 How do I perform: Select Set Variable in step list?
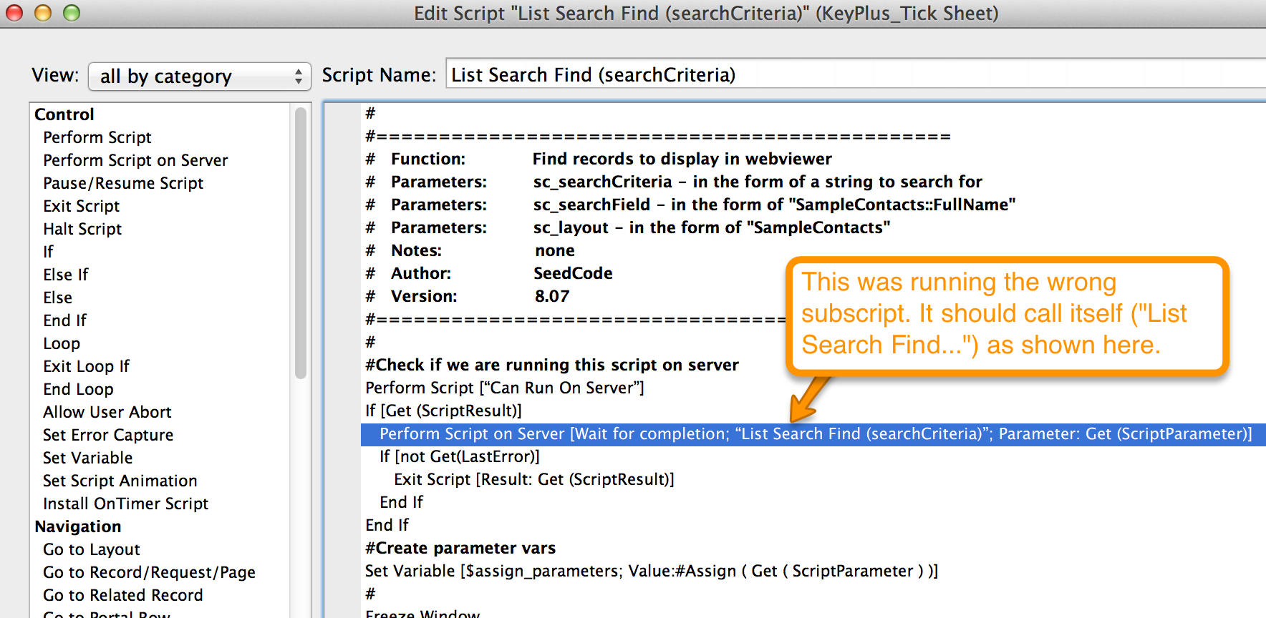[x=87, y=458]
